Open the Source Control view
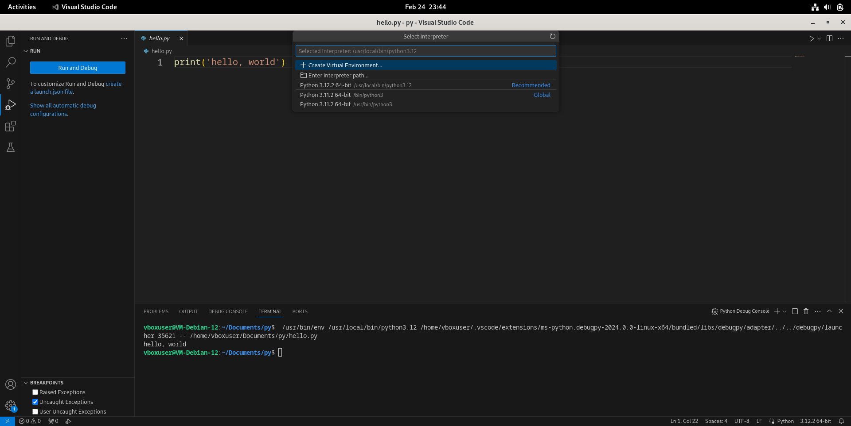 (x=11, y=84)
